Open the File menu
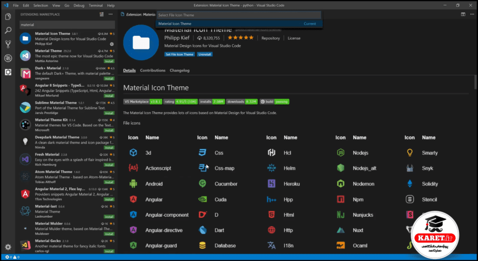The image size is (478, 261). pyautogui.click(x=15, y=6)
